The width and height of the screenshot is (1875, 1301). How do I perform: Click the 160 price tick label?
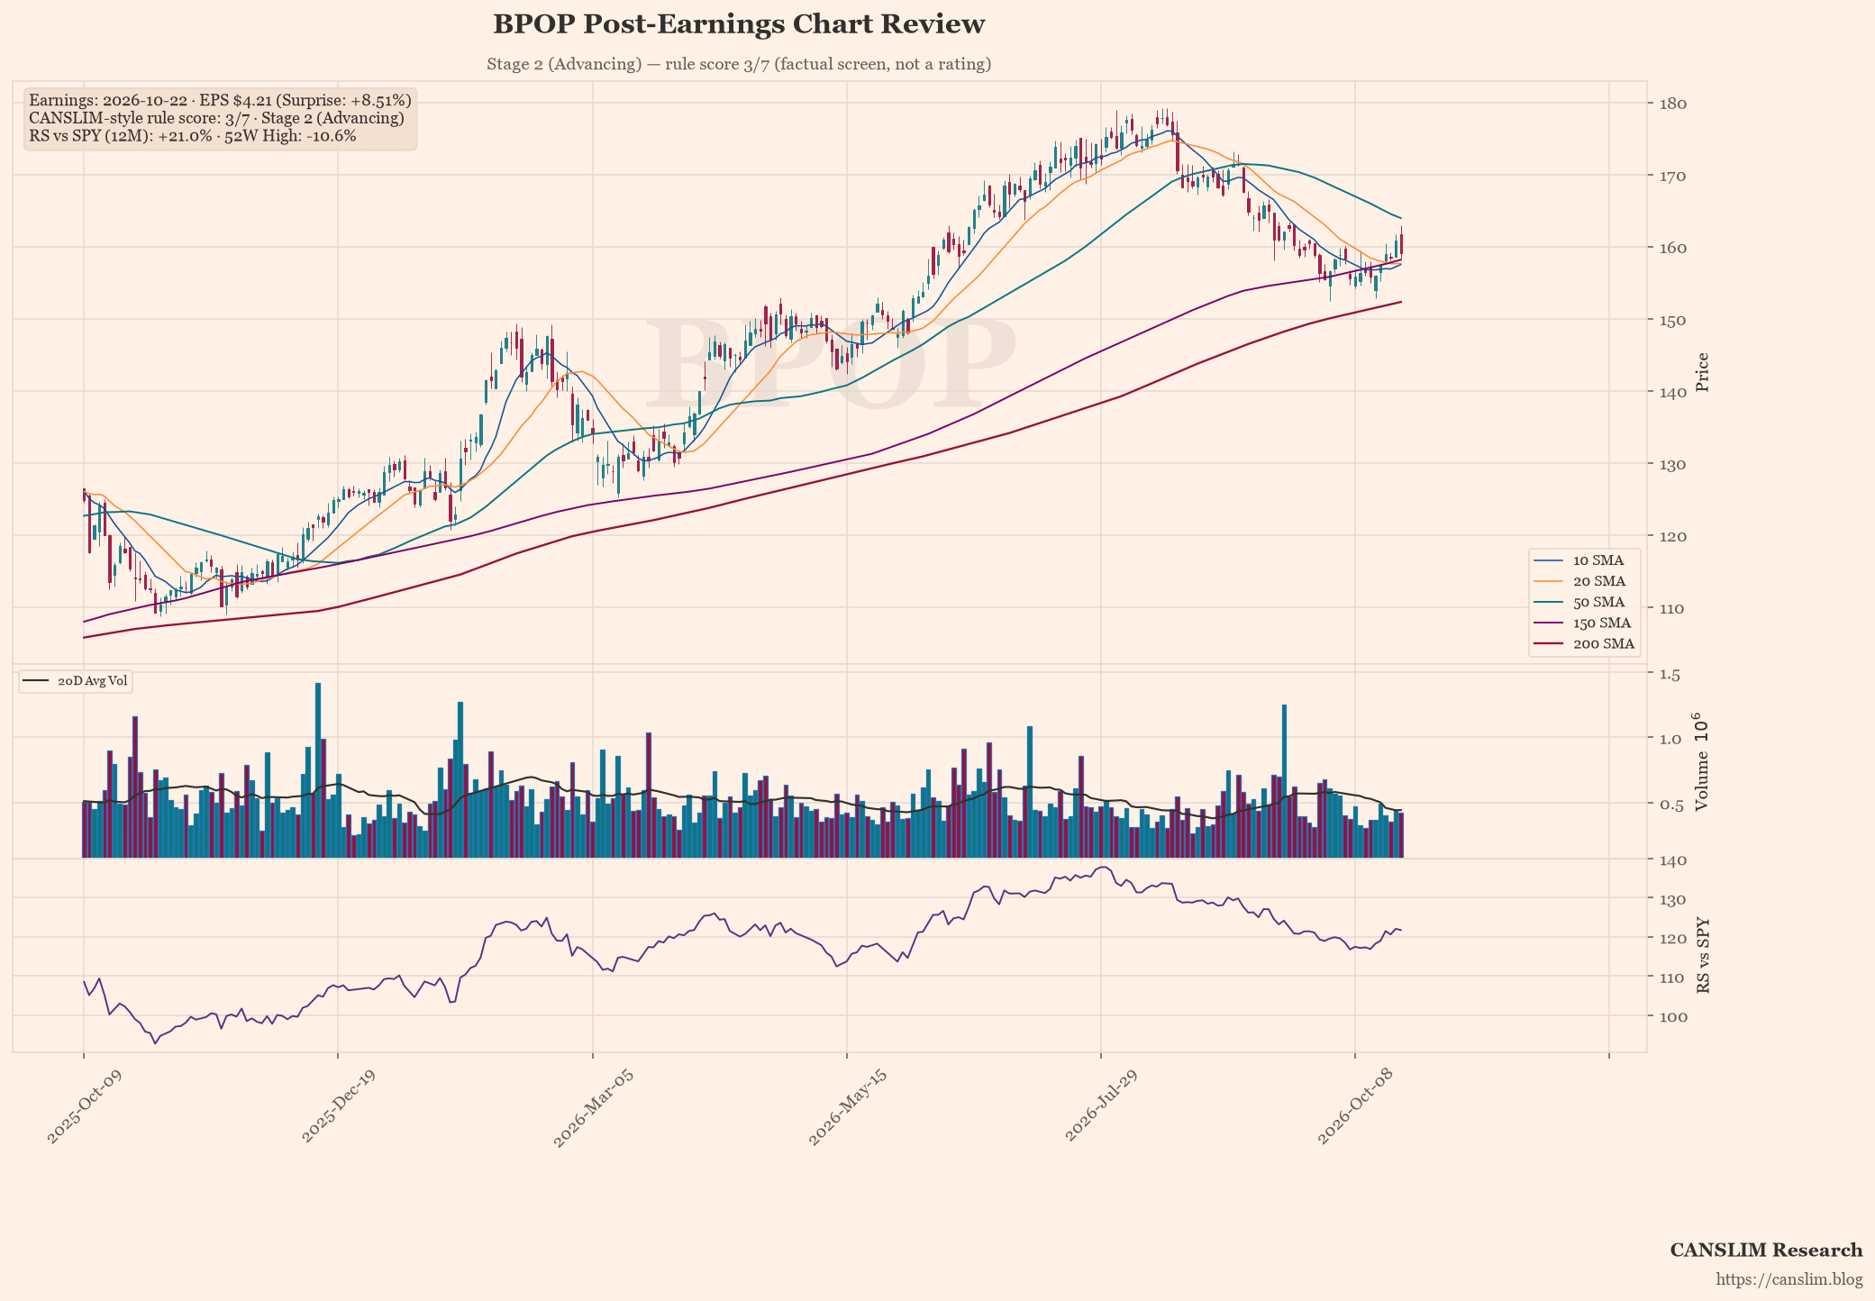(1673, 248)
